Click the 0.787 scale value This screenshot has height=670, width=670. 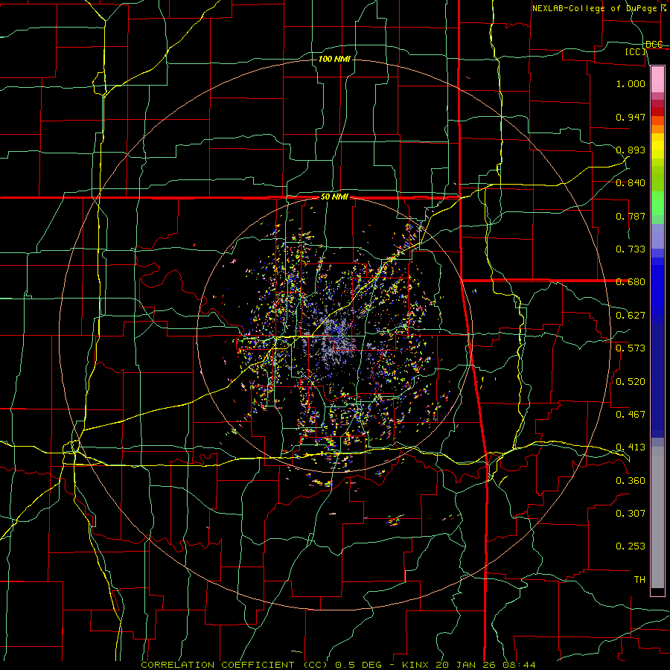tap(631, 216)
